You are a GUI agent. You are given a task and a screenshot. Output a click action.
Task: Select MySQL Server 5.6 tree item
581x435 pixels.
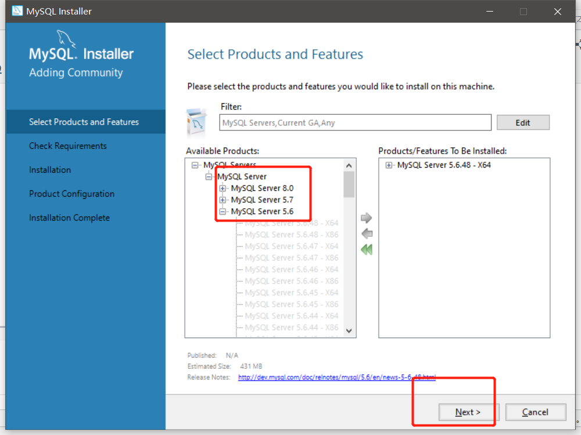pyautogui.click(x=262, y=212)
